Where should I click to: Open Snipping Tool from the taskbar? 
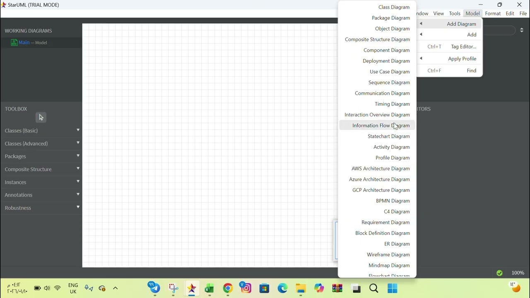tap(173, 288)
